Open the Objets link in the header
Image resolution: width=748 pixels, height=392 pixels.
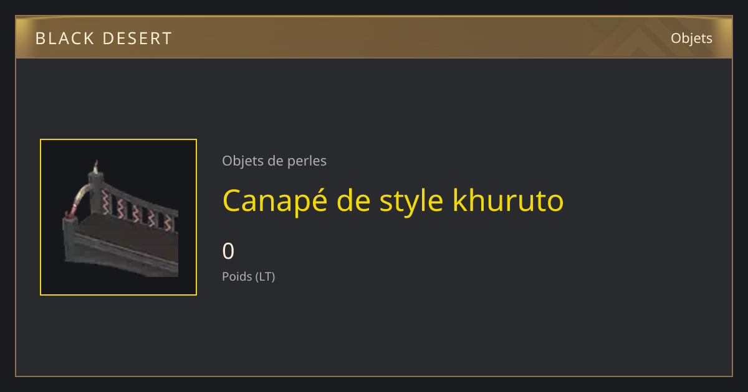click(691, 38)
